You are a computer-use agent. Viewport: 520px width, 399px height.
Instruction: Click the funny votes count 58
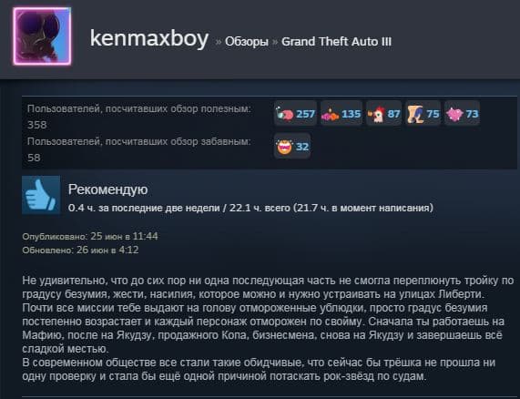[35, 158]
